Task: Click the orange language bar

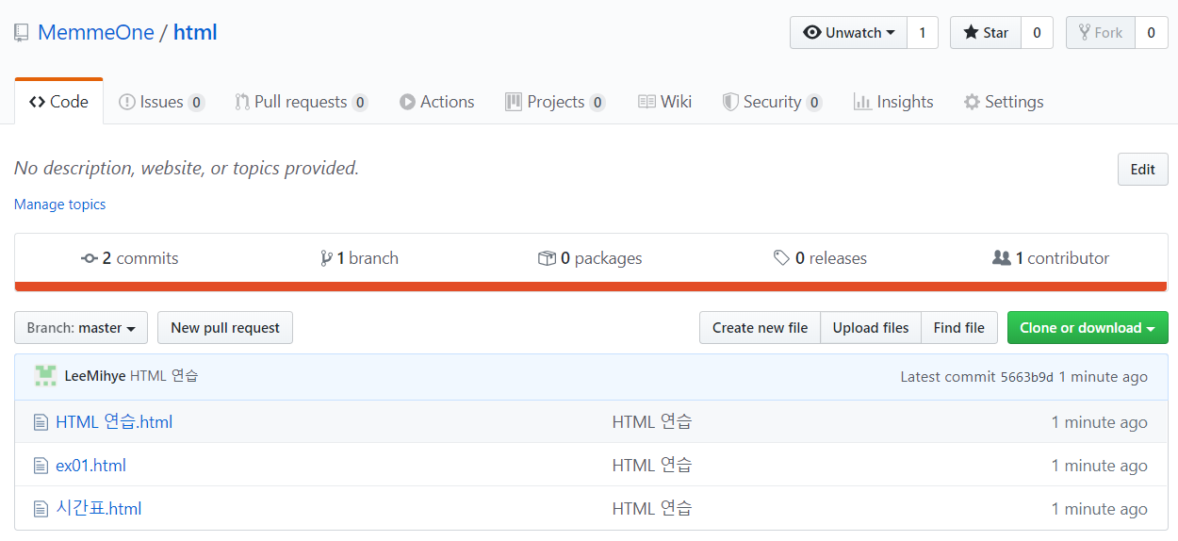Action: pyautogui.click(x=591, y=287)
